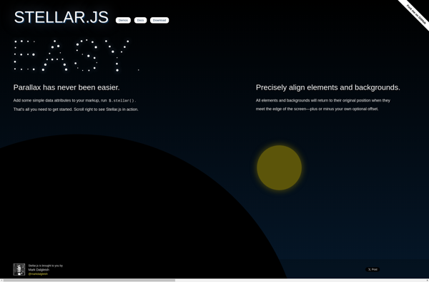
Task: Click the 'Mark Dalgleish' name text
Action: point(39,270)
